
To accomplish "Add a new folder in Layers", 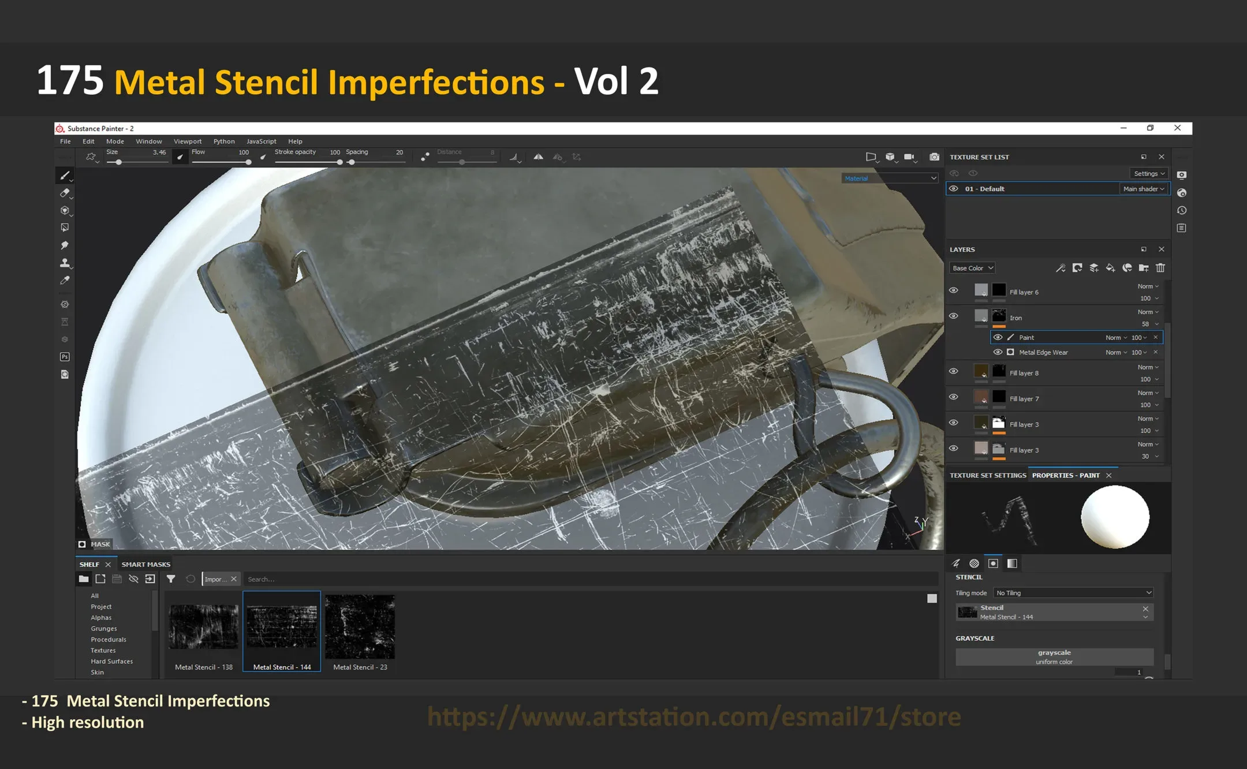I will 1144,268.
